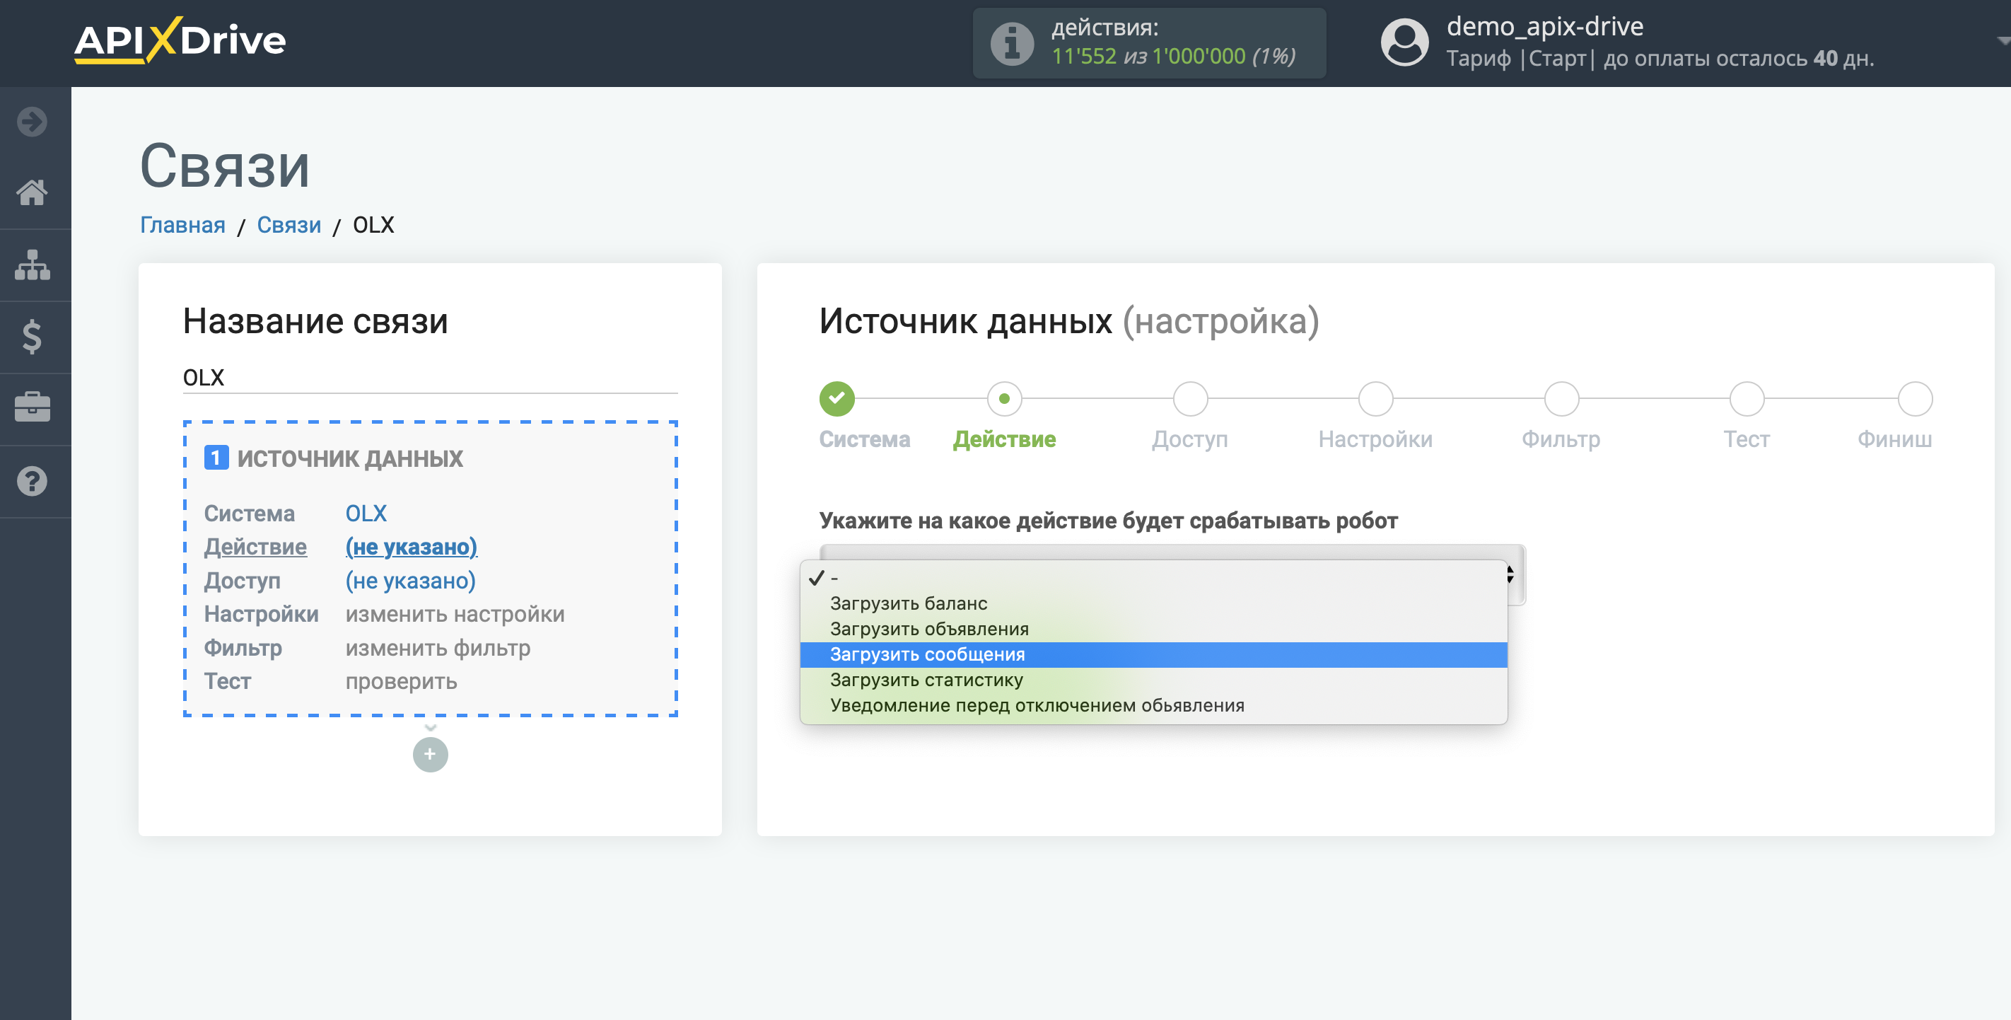Open the billing dollar icon in the sidebar
The height and width of the screenshot is (1020, 2011).
point(32,337)
